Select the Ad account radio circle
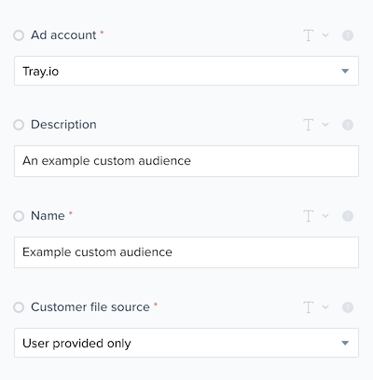This screenshot has height=380, width=373. click(19, 35)
